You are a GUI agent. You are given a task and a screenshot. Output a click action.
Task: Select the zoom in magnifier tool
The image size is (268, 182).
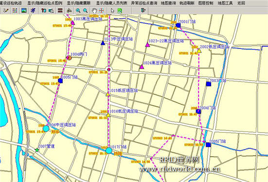[78, 11]
